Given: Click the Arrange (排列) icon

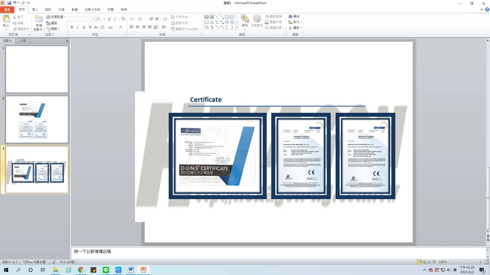Looking at the screenshot, I should (x=244, y=19).
